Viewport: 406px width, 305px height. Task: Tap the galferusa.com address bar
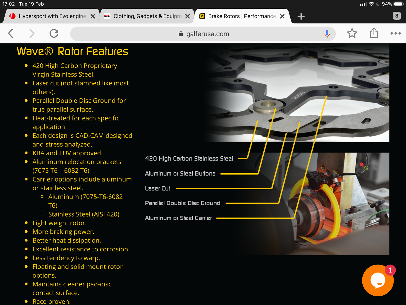[x=203, y=34]
